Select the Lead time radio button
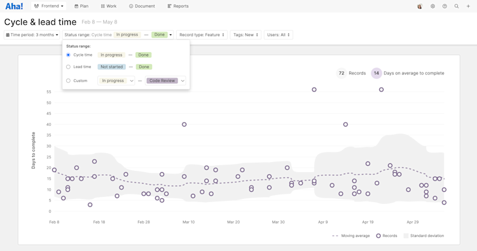The height and width of the screenshot is (251, 477). click(x=68, y=67)
